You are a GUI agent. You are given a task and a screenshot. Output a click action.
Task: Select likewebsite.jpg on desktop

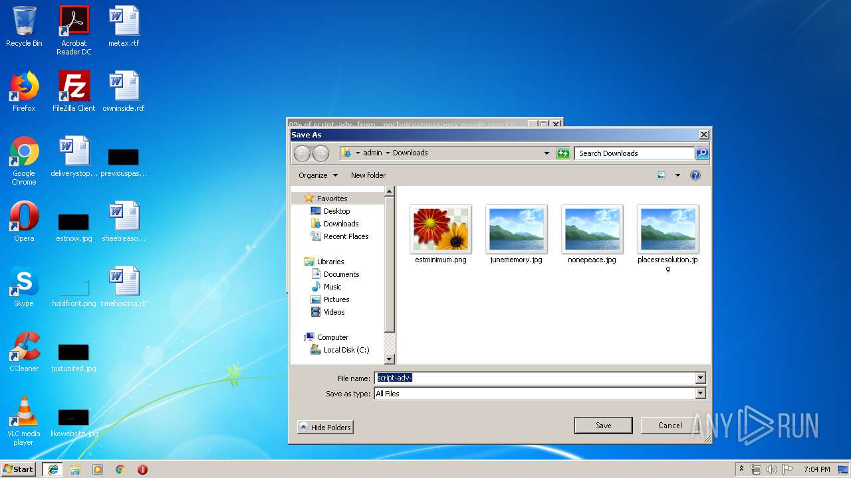point(74,422)
